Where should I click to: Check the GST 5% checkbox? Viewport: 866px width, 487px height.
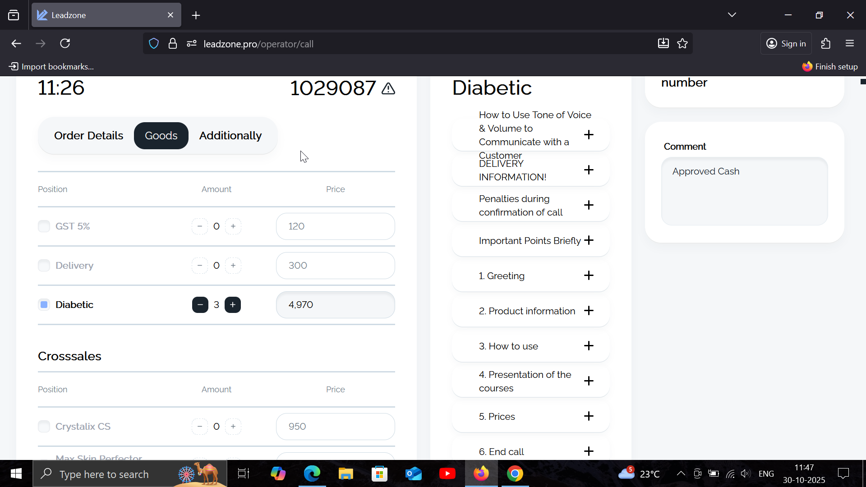pos(44,226)
